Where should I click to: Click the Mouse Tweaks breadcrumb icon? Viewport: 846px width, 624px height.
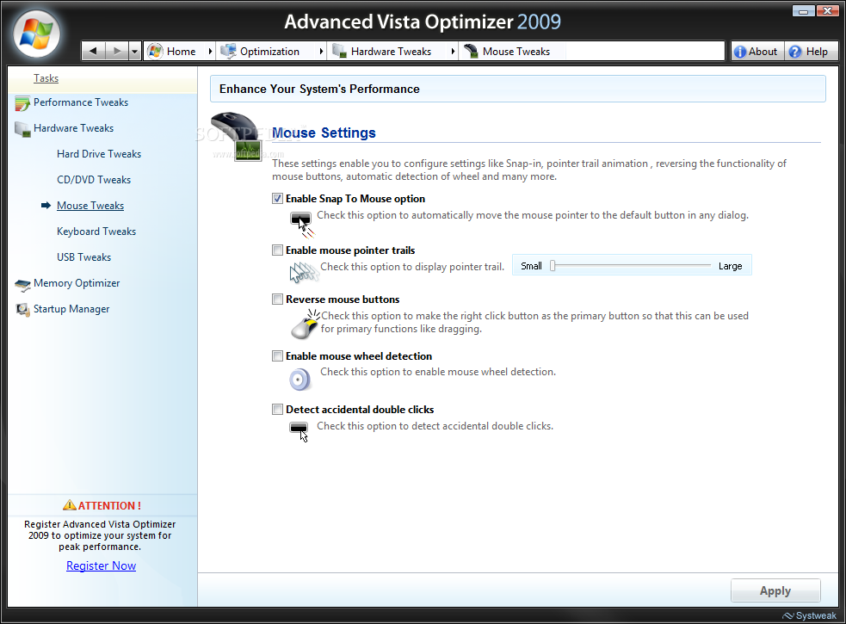point(471,52)
